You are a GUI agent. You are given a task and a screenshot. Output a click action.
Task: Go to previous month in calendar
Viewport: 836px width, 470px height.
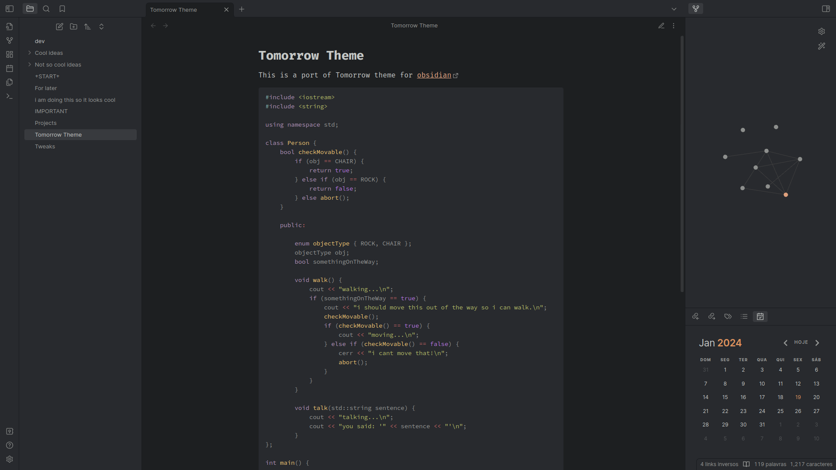click(785, 343)
